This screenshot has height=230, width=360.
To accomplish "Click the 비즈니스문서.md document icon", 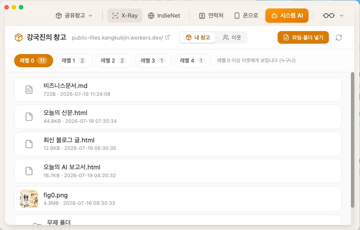I will 29,90.
